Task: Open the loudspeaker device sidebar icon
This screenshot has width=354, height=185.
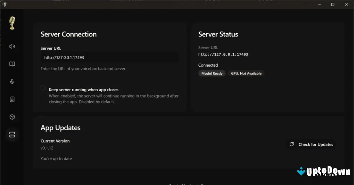Action: 12,99
